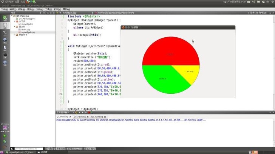Open the File menu
Screen dimensions: 275x154
pyautogui.click(x=5, y=9)
